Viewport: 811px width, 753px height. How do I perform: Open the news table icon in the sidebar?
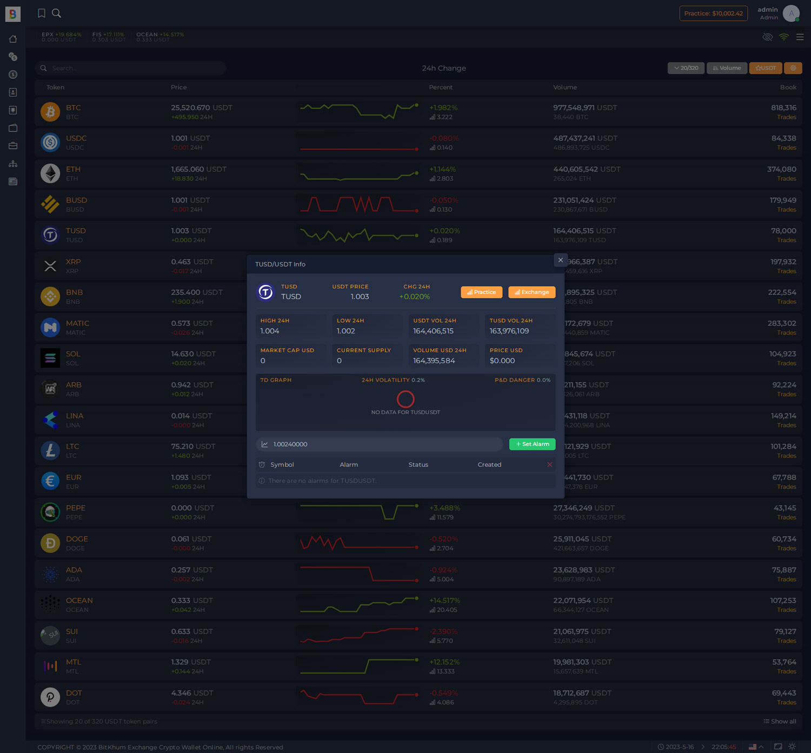[13, 182]
